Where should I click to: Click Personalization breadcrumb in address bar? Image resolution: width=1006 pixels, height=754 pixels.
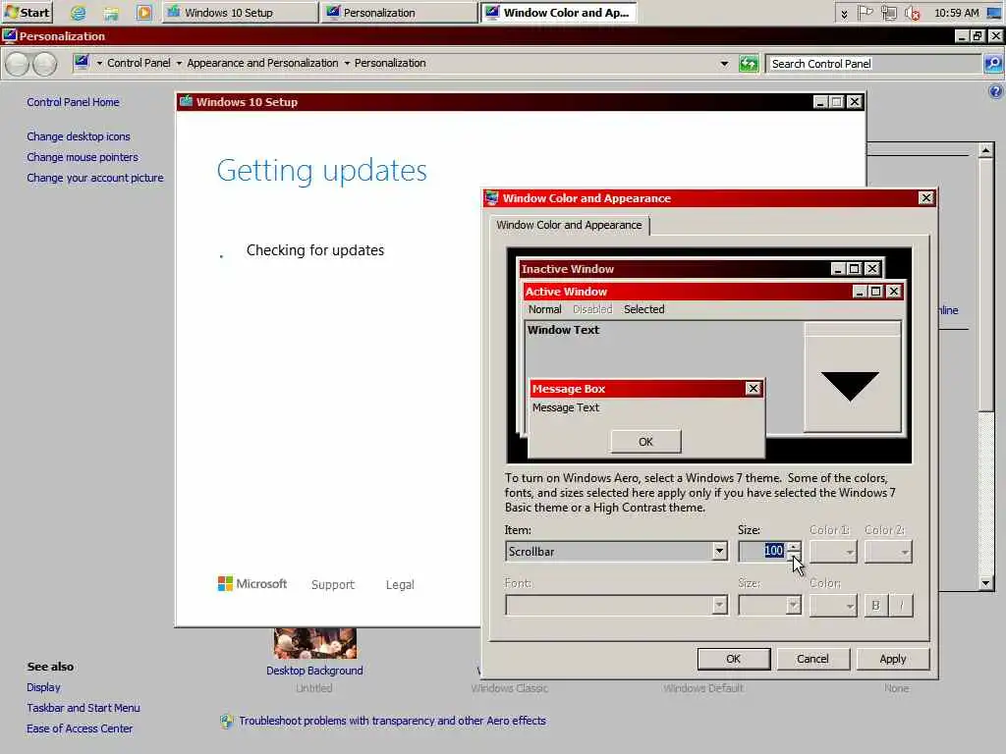(390, 63)
